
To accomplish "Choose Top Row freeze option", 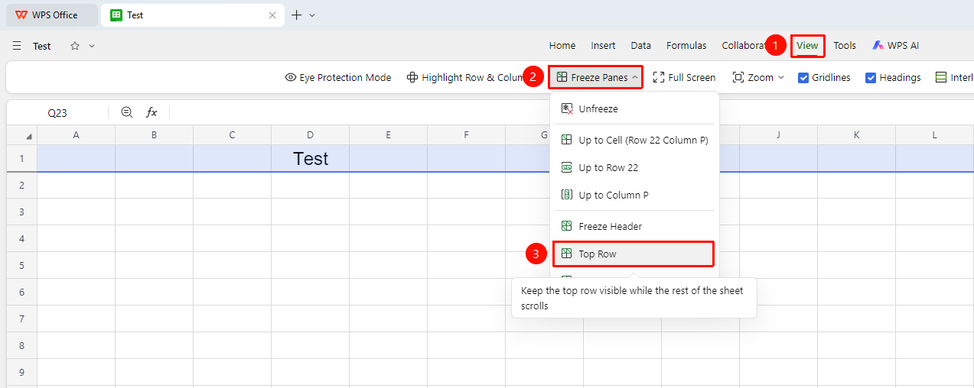I will (634, 254).
